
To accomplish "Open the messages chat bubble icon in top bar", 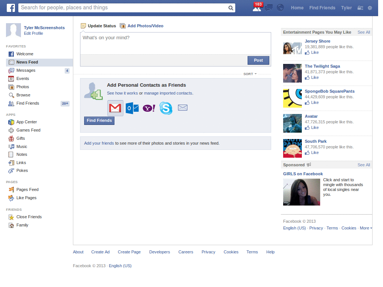I will tap(269, 8).
